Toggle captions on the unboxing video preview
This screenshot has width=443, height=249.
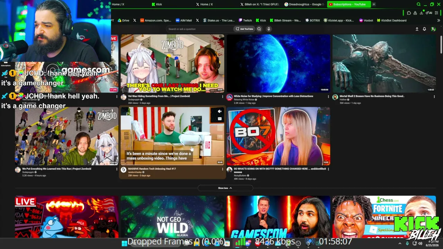click(x=219, y=119)
